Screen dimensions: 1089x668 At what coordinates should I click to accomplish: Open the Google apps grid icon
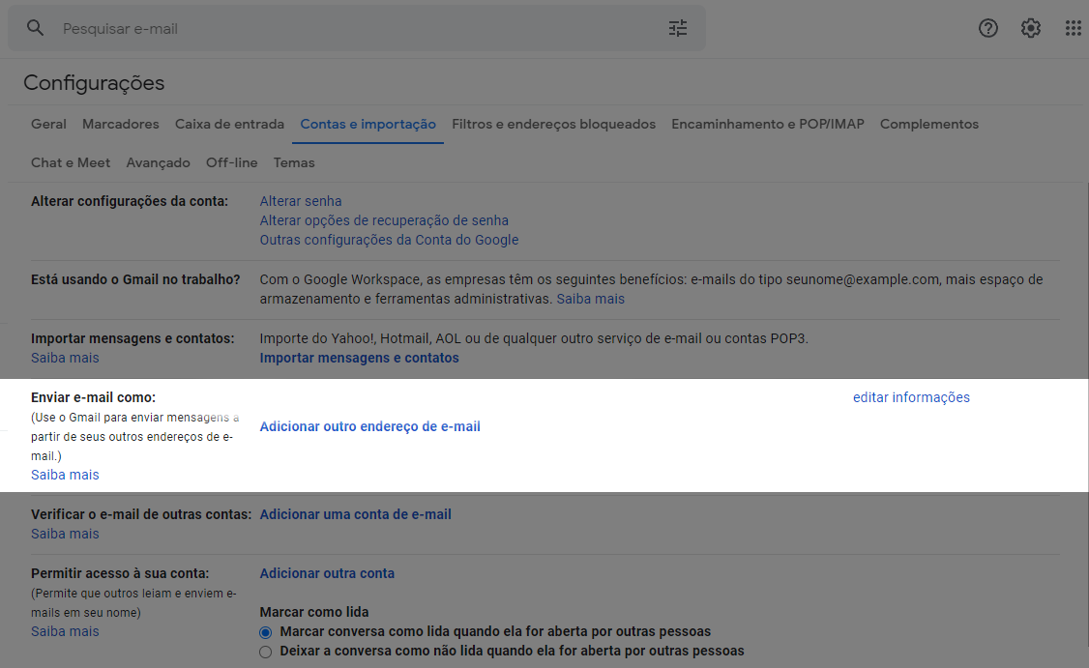(x=1073, y=28)
